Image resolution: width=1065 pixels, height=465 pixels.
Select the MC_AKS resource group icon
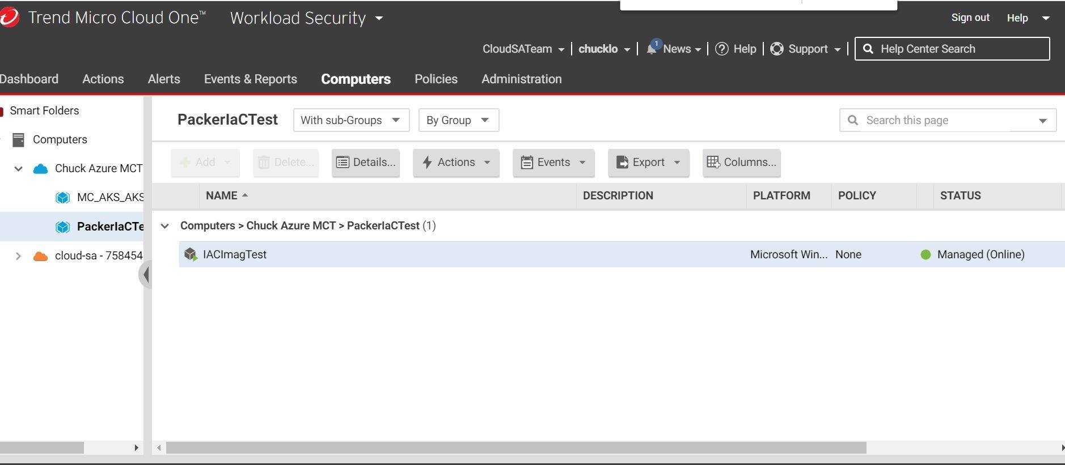62,198
